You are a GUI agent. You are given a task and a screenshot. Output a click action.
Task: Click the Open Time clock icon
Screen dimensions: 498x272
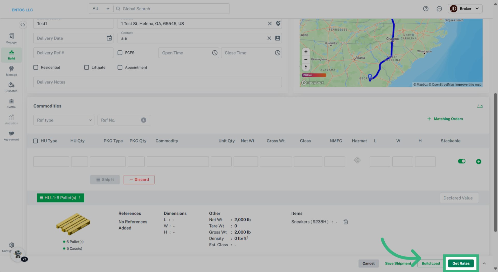[215, 53]
